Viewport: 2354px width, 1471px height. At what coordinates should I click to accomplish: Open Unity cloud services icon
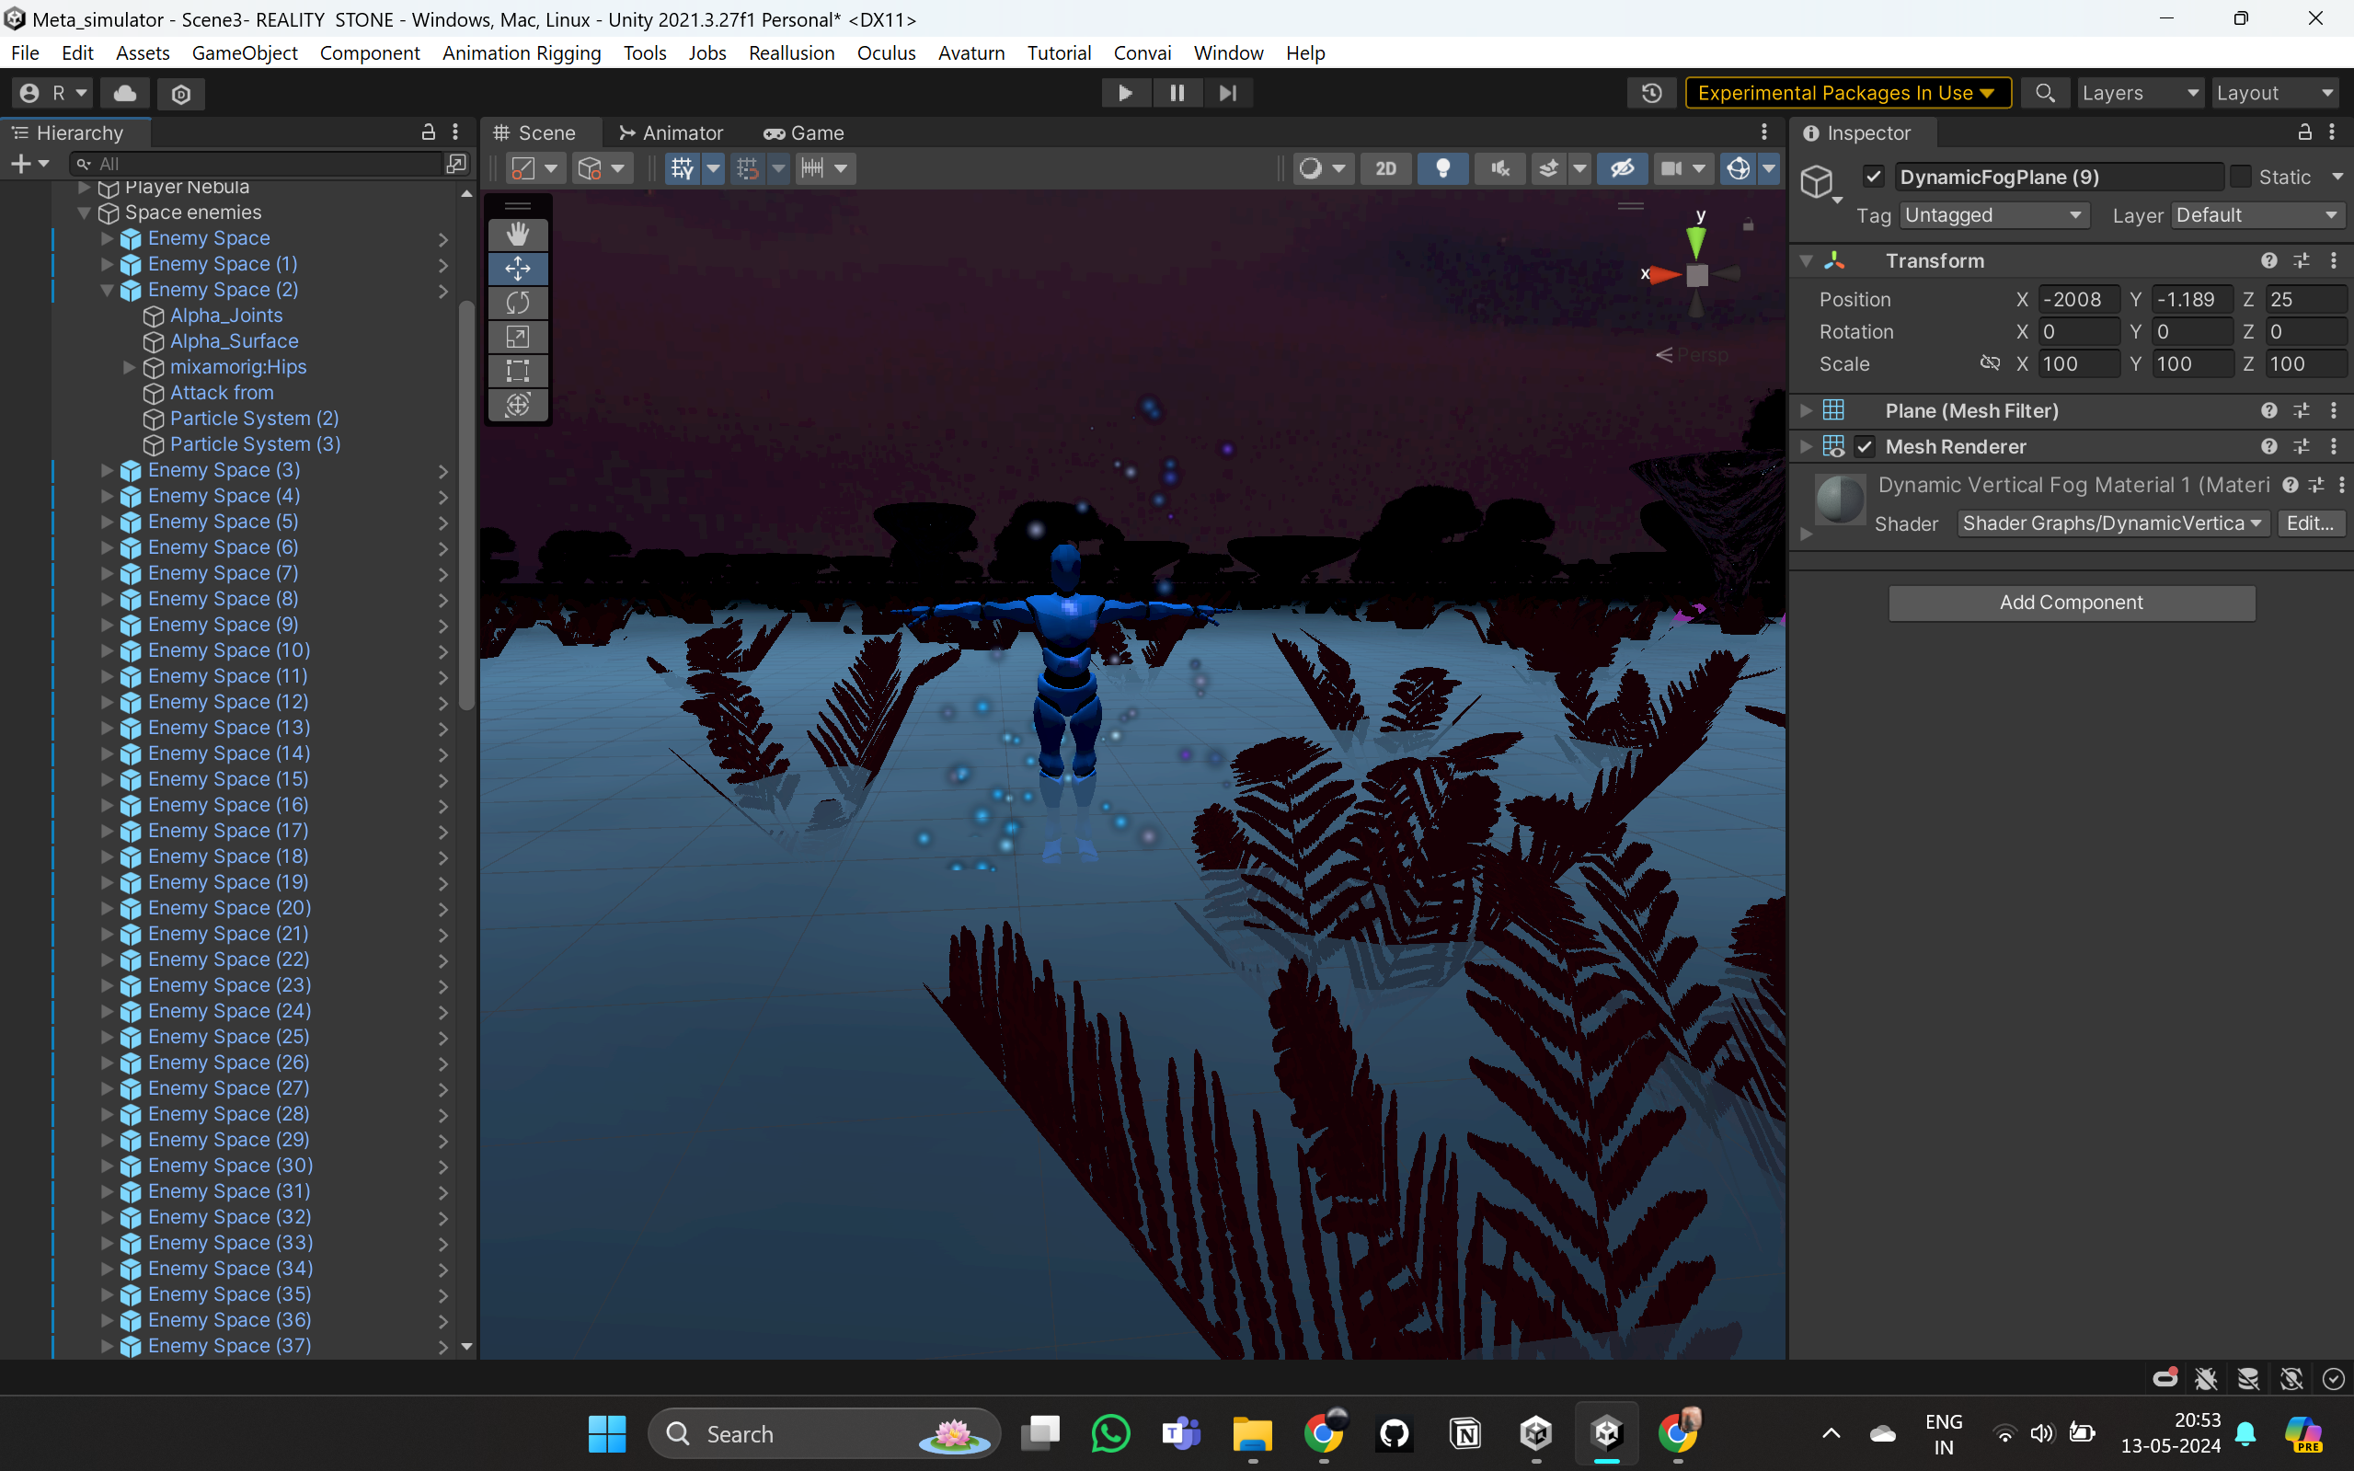(x=124, y=92)
